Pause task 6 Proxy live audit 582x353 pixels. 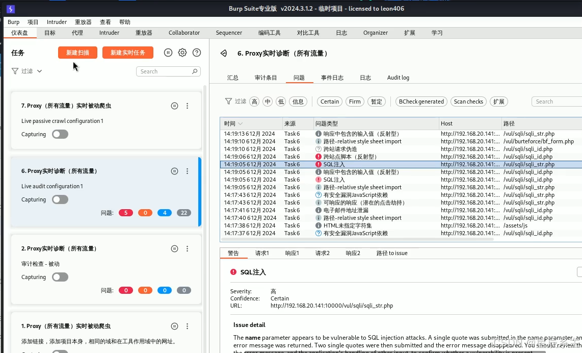click(x=174, y=171)
